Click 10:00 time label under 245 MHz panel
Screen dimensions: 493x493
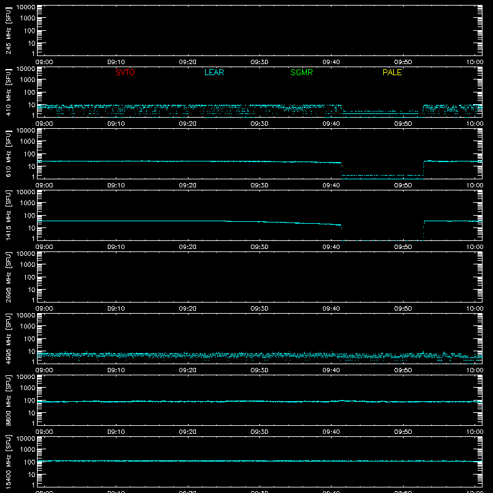475,62
